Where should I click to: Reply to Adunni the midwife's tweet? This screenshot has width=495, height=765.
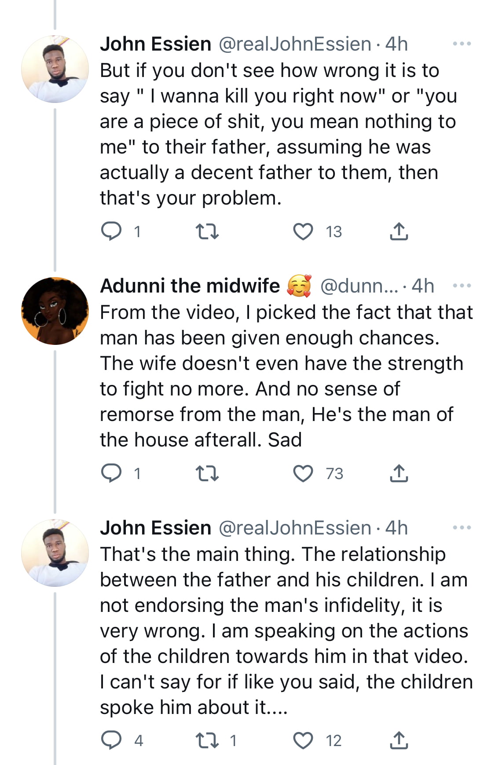tap(111, 473)
